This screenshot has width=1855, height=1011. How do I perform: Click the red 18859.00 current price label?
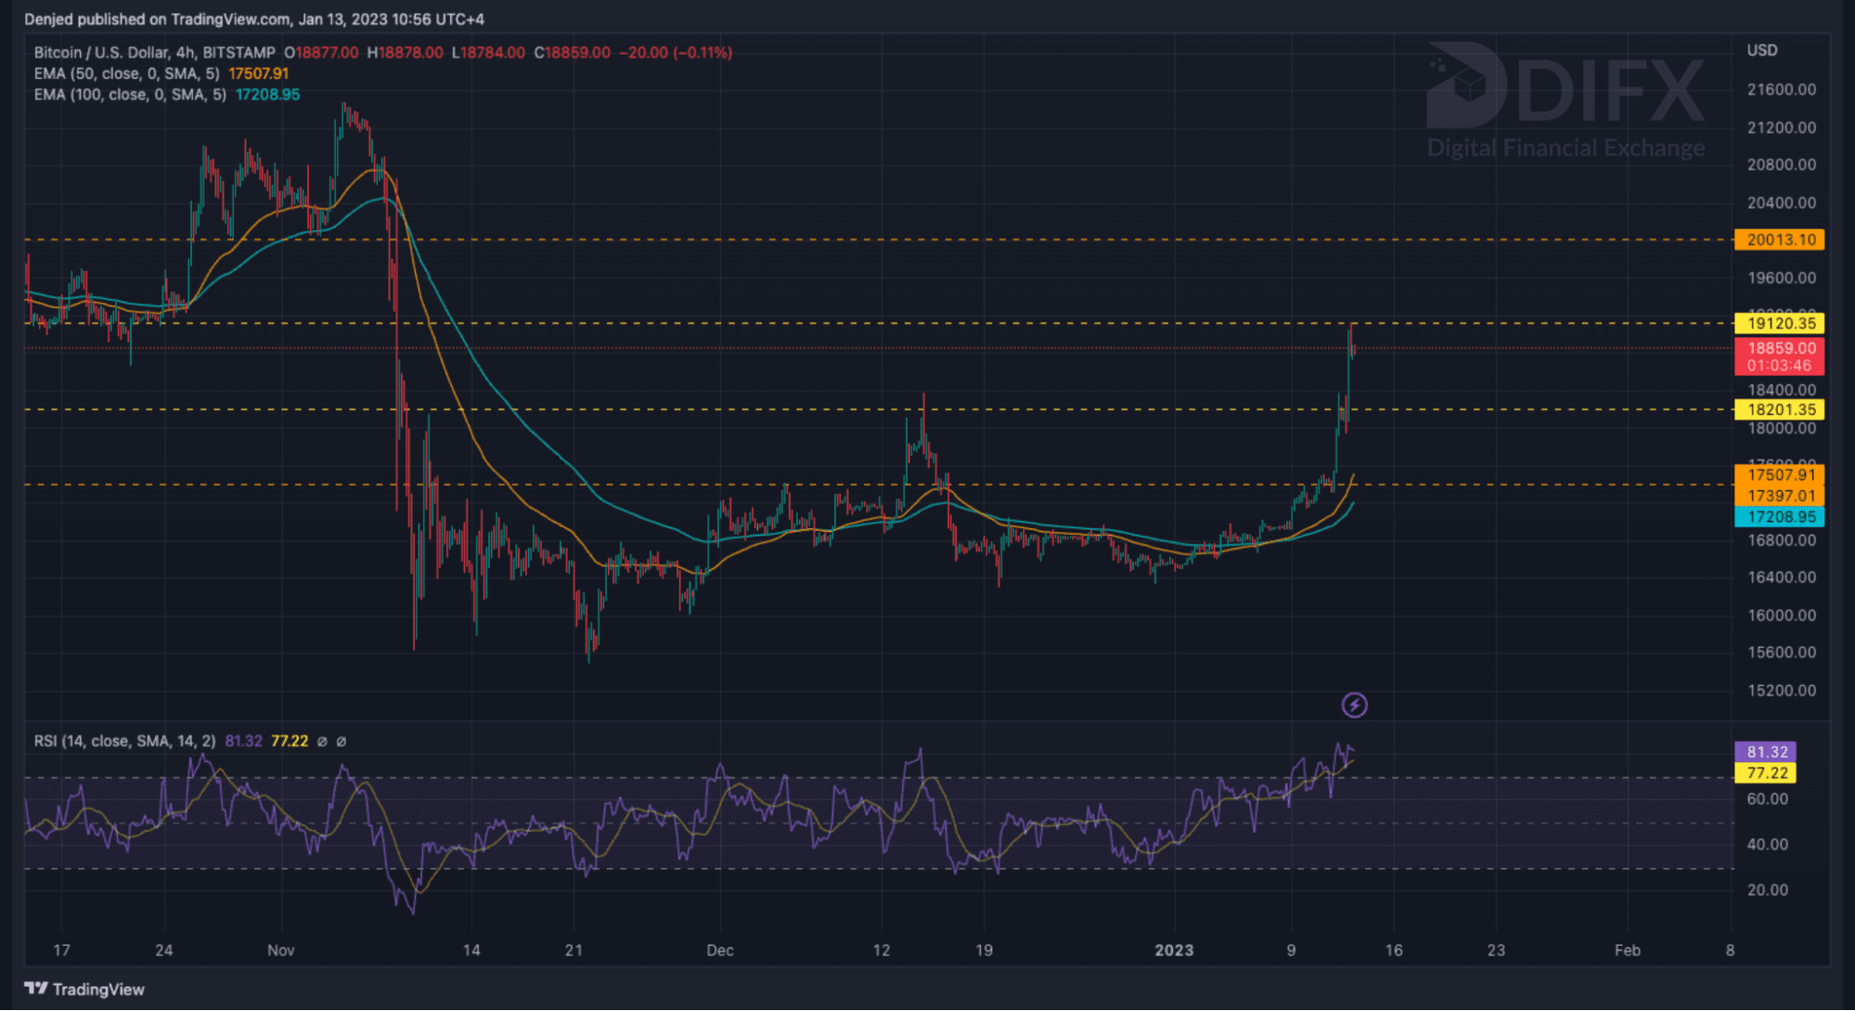[1779, 349]
